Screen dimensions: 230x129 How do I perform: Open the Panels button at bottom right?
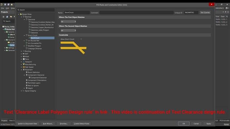[226, 124]
